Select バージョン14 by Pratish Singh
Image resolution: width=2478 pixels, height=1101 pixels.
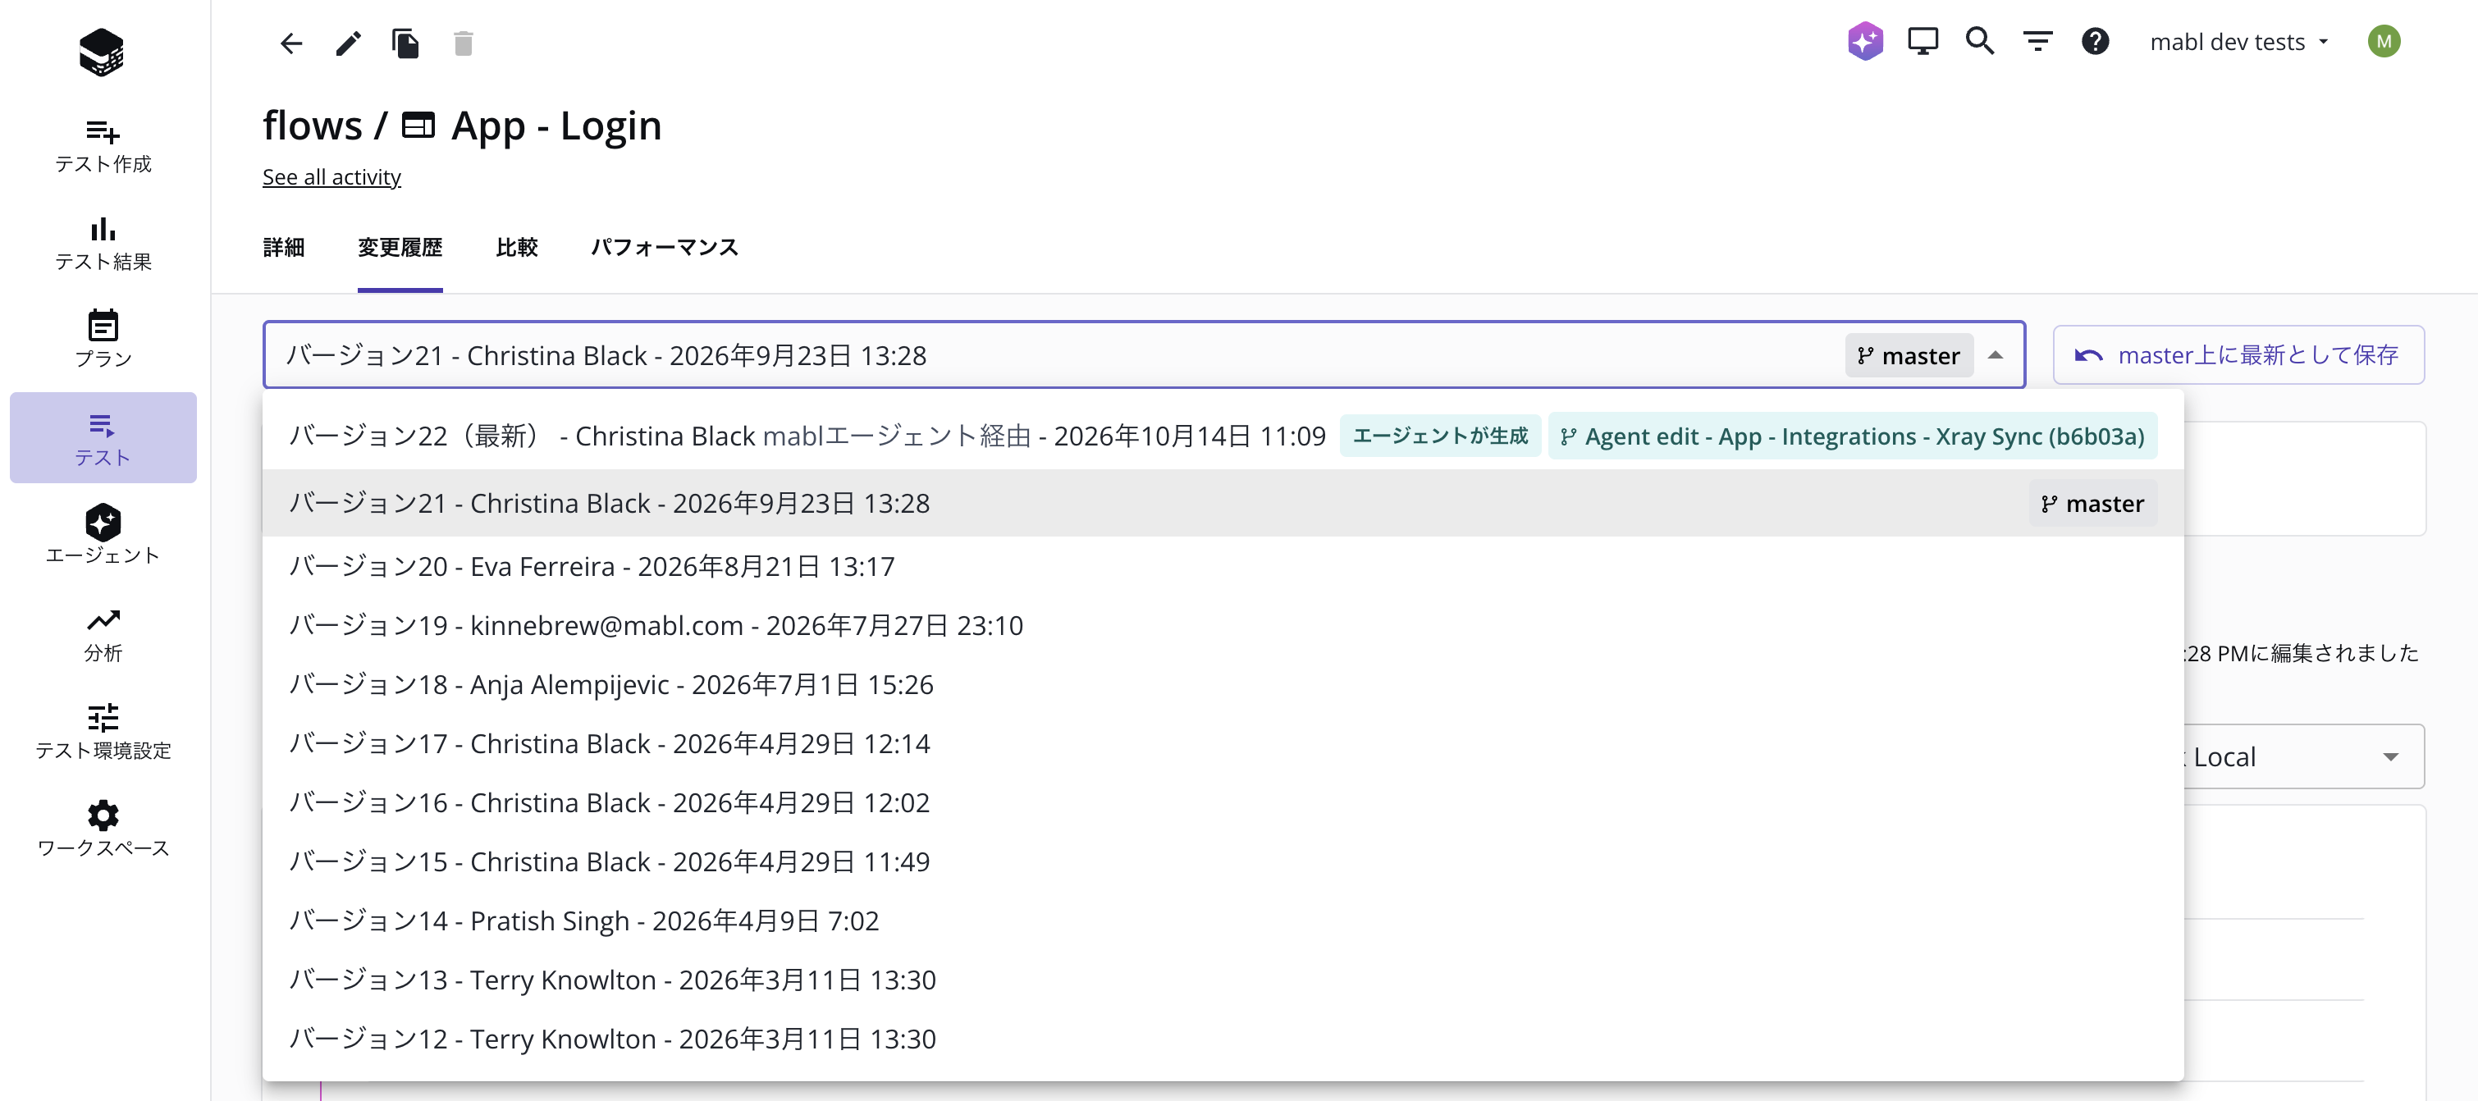tap(1223, 921)
